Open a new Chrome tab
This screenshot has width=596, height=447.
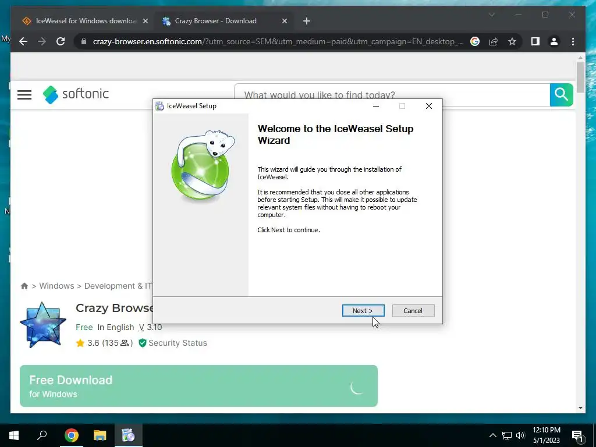click(307, 22)
